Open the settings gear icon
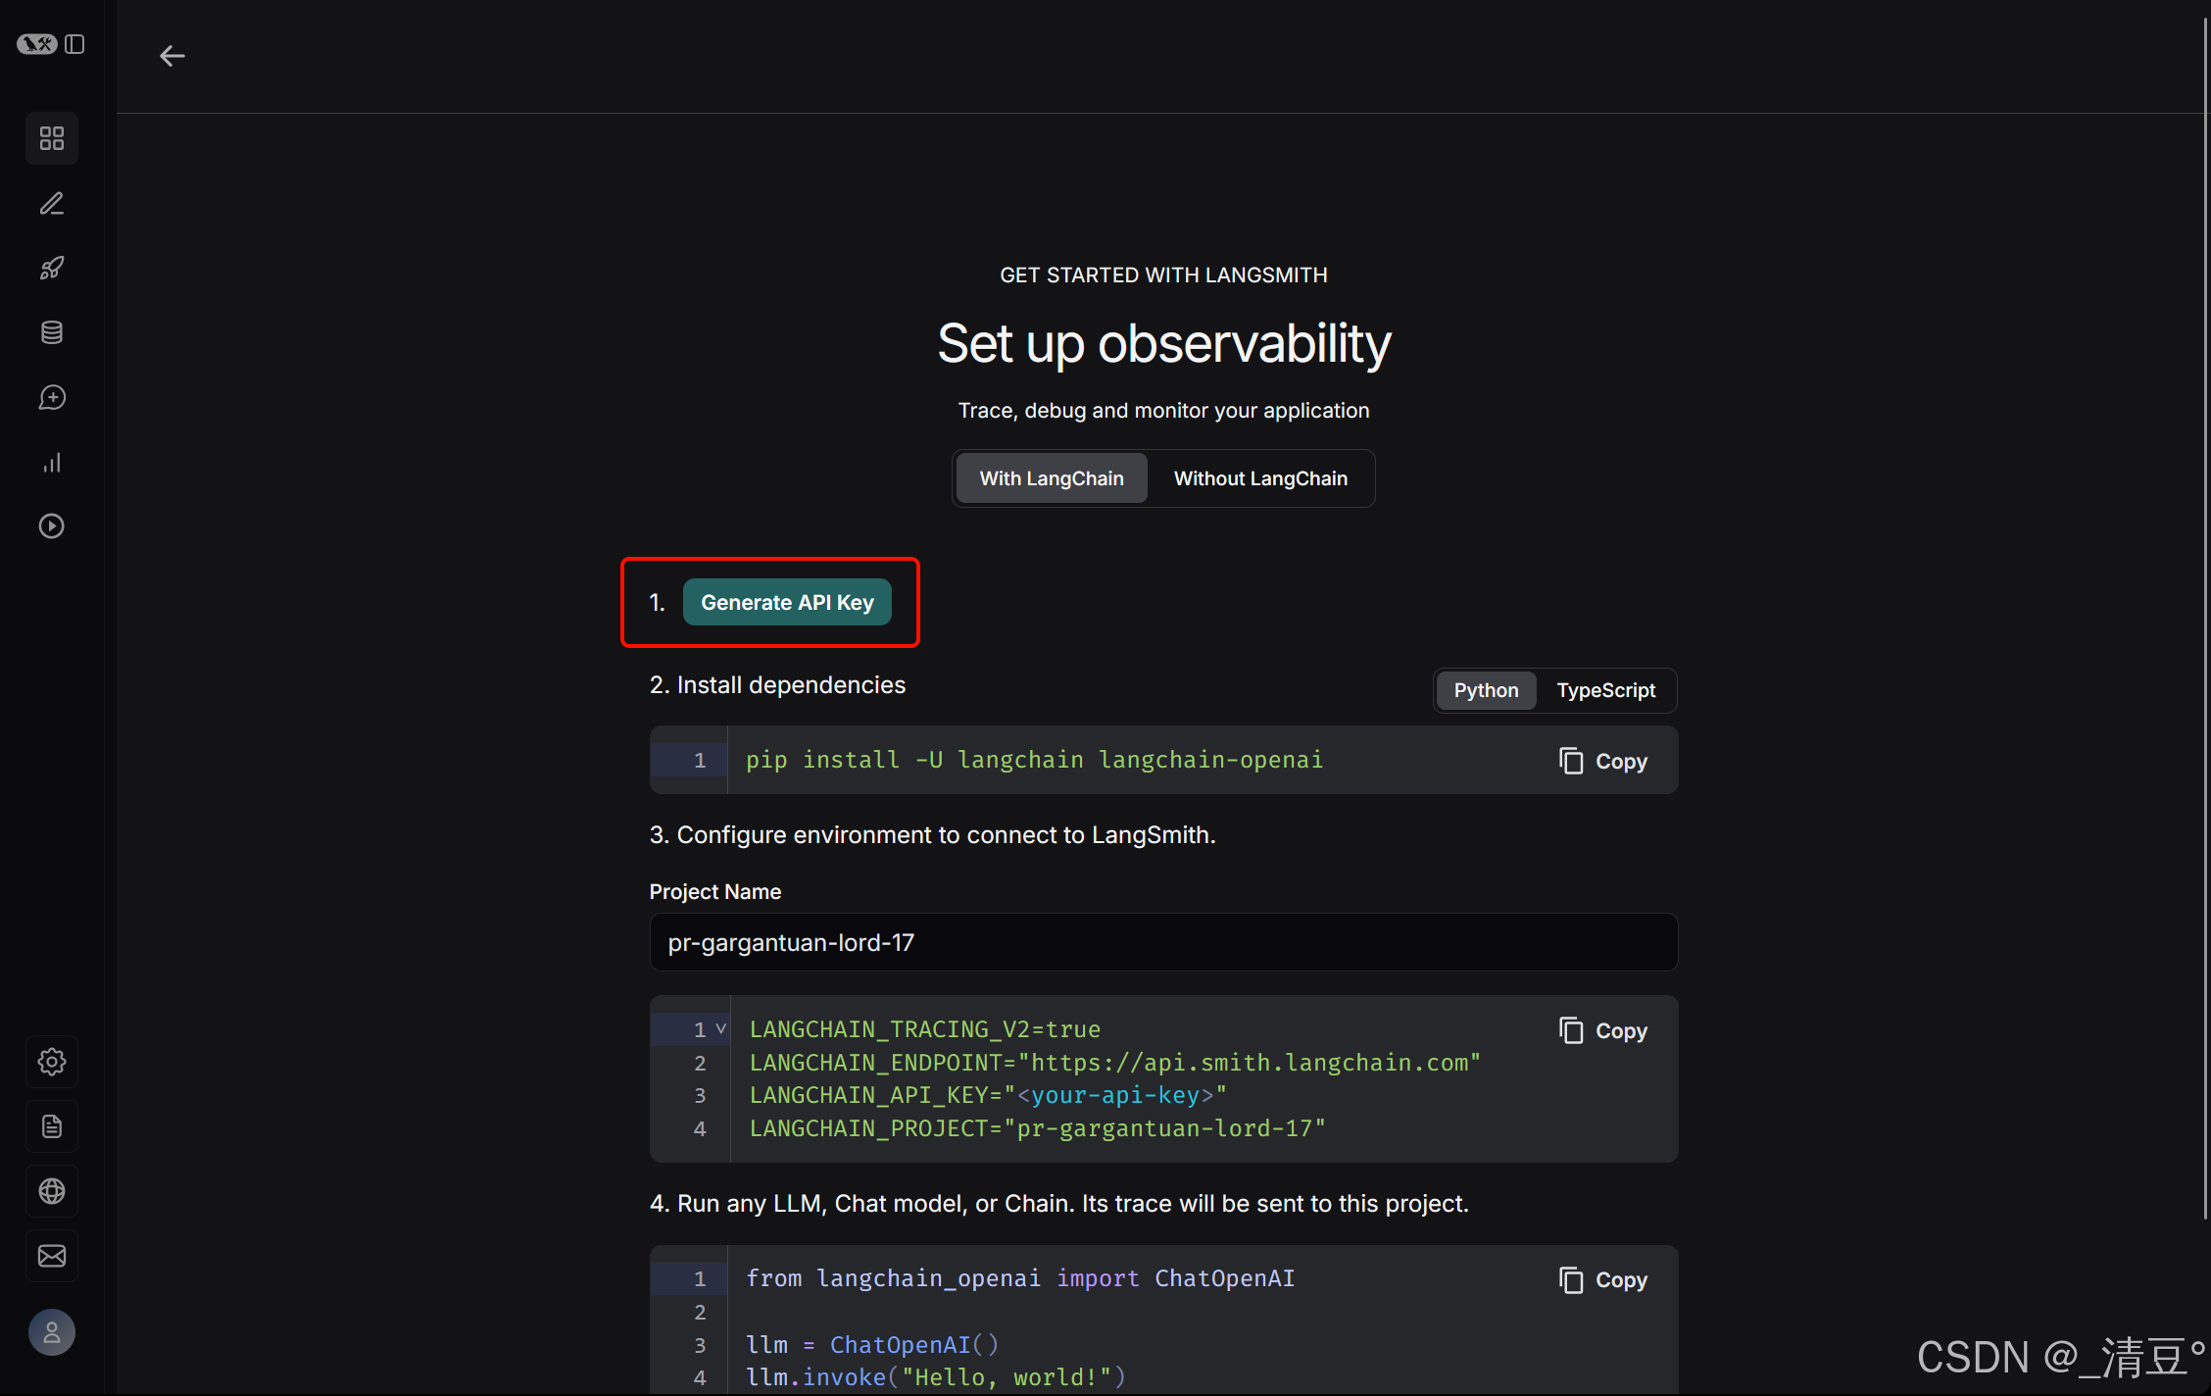This screenshot has height=1396, width=2211. click(52, 1062)
